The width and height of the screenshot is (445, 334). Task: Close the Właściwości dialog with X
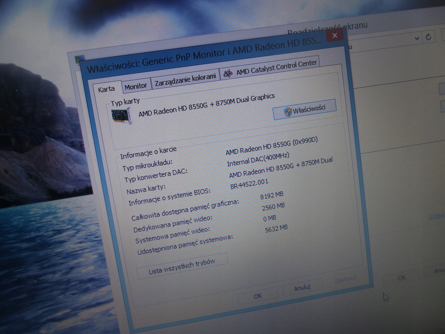tap(335, 36)
